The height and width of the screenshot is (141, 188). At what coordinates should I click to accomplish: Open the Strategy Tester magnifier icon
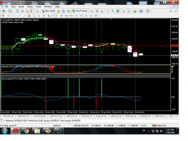[37, 11]
